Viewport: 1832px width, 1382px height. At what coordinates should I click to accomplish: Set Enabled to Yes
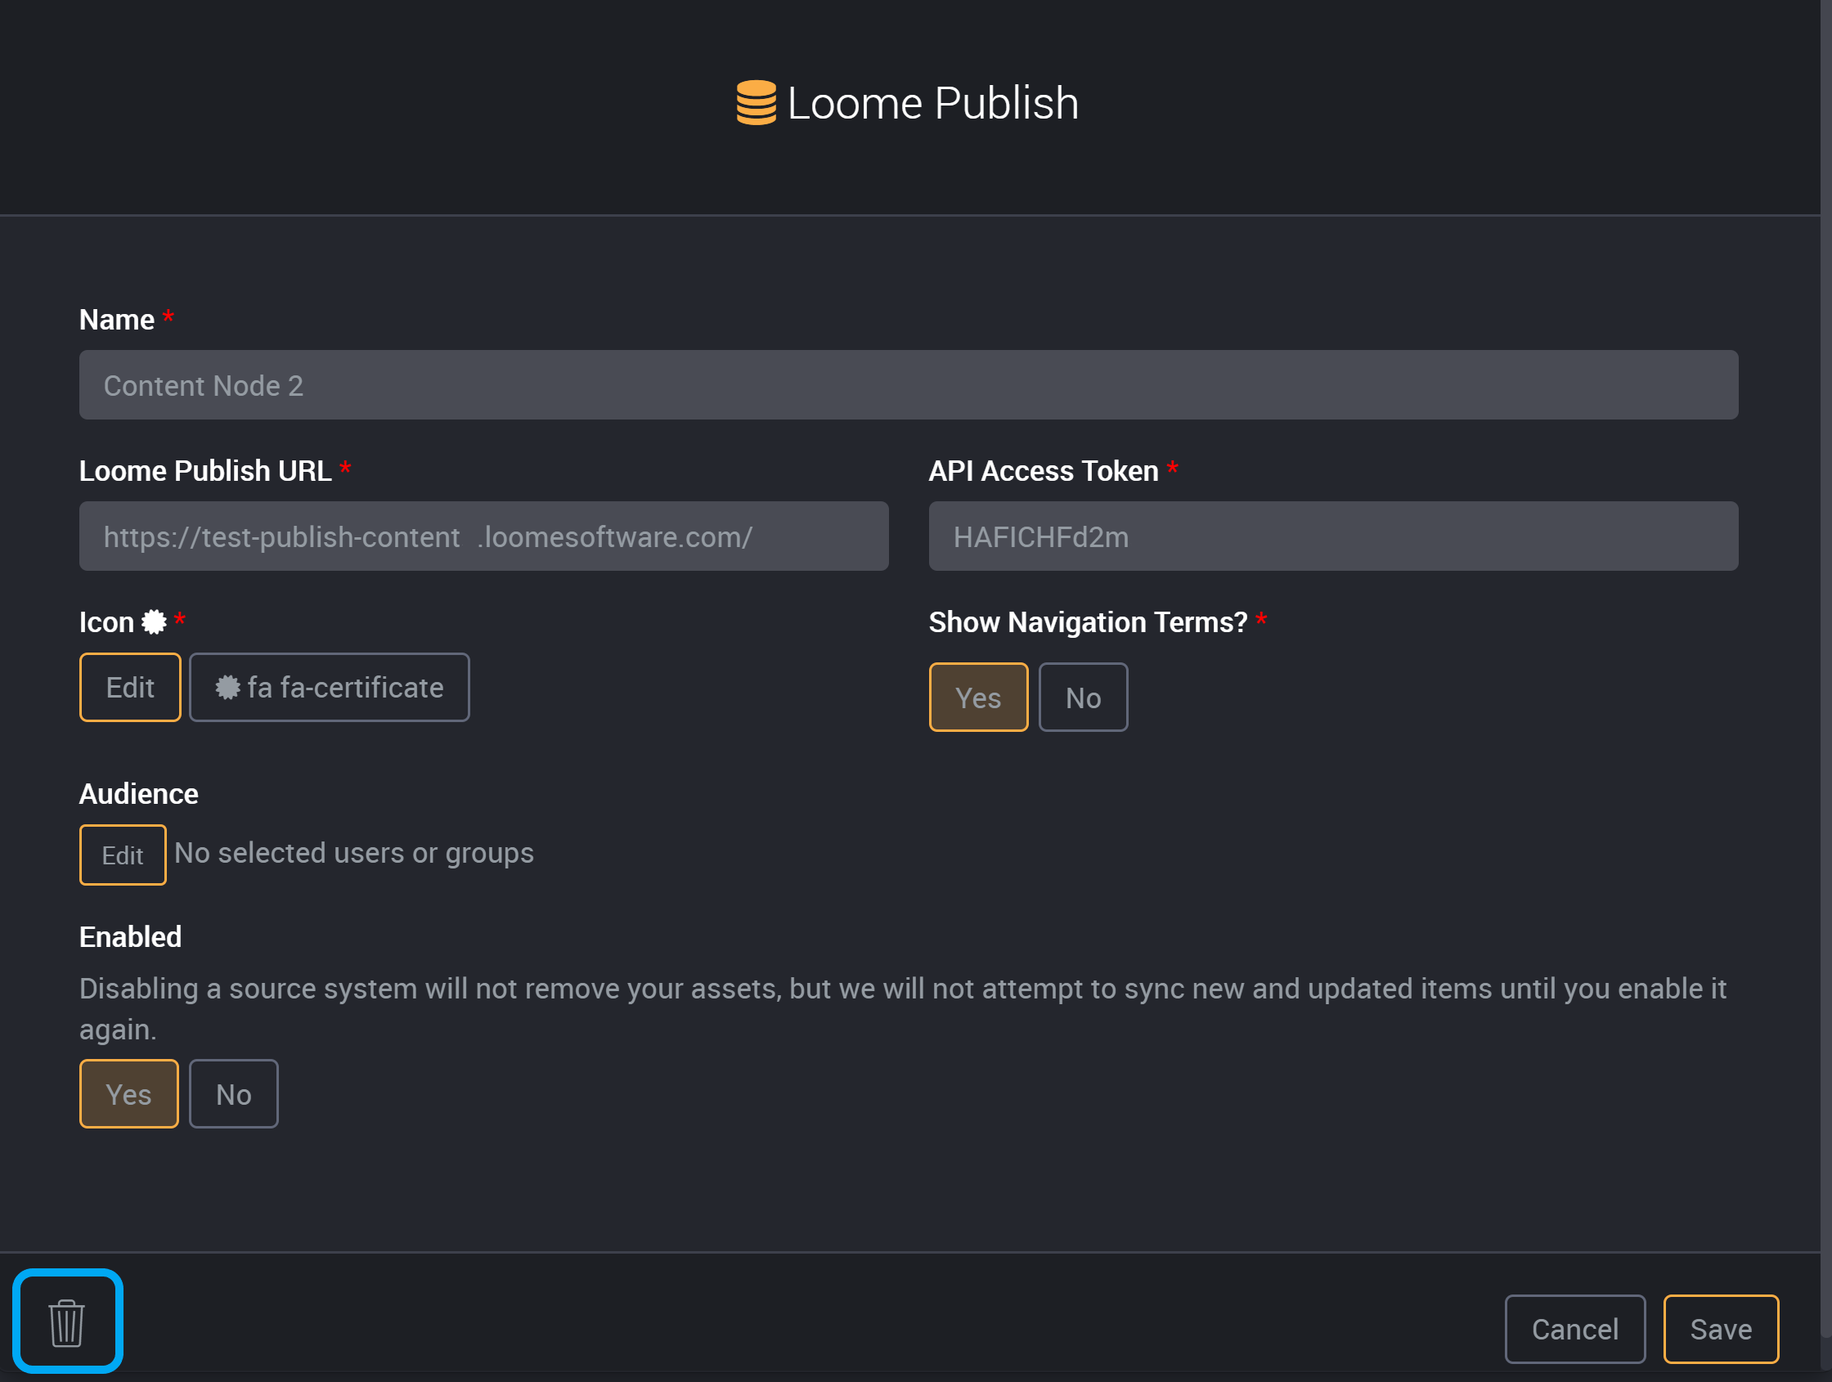[x=129, y=1094]
